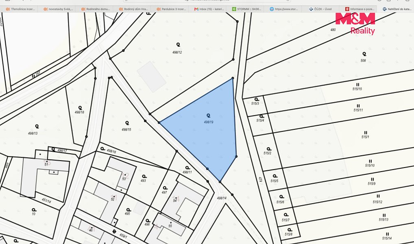This screenshot has width=414, height=244.
Task: Switch to the Pardubice 3 inzer... tab
Action: (x=171, y=9)
